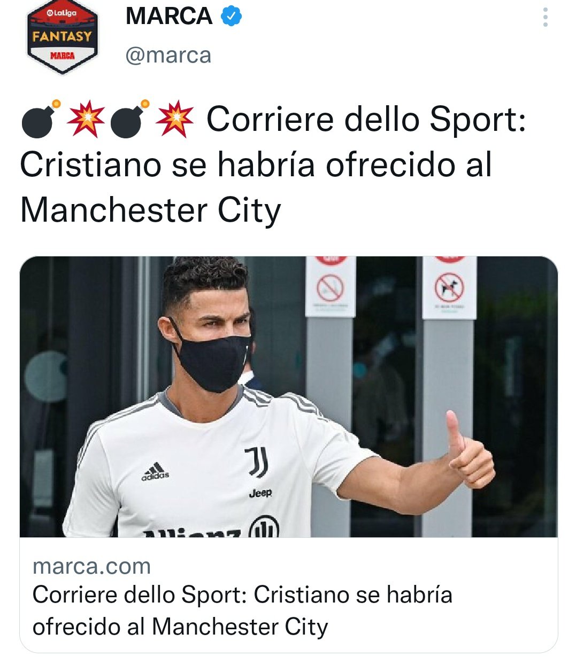Click the second bomb emoji in the tweet
The height and width of the screenshot is (657, 576).
click(x=129, y=119)
